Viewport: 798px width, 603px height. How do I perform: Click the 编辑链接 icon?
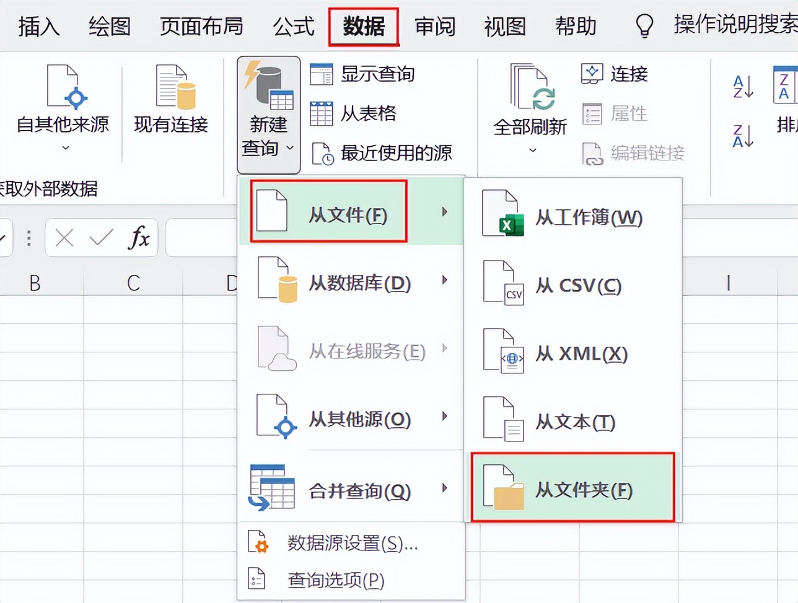[x=592, y=154]
